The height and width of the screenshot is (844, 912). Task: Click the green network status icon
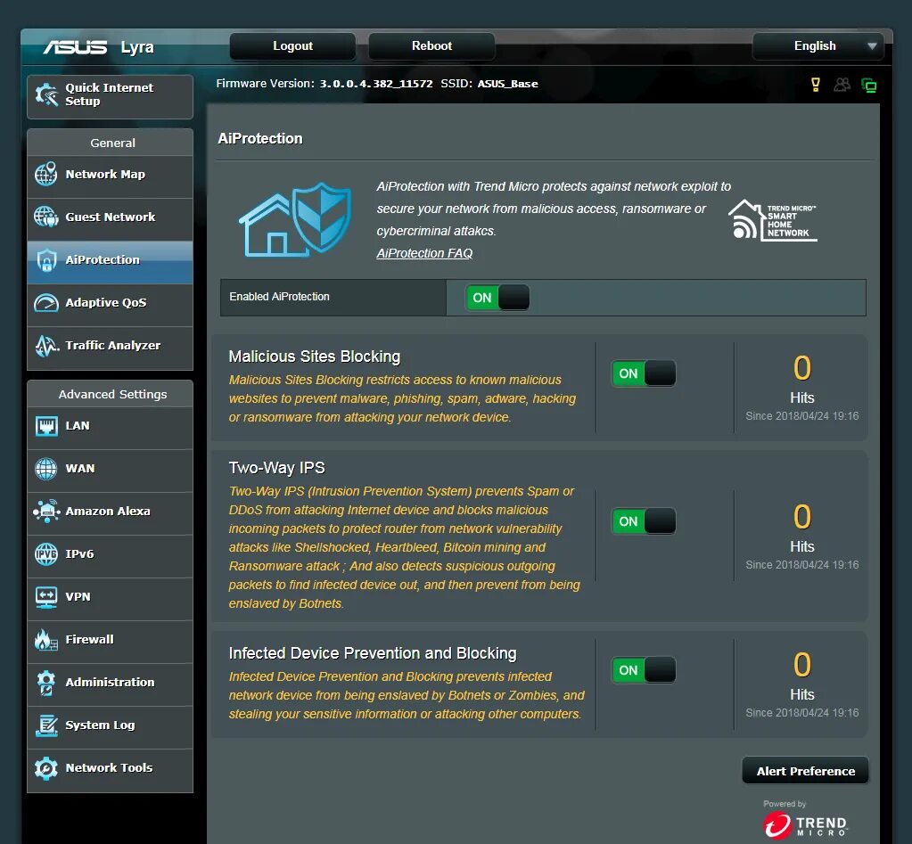[x=868, y=86]
